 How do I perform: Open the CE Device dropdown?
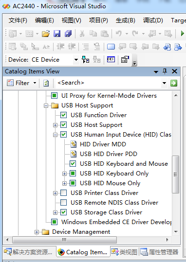(76, 60)
